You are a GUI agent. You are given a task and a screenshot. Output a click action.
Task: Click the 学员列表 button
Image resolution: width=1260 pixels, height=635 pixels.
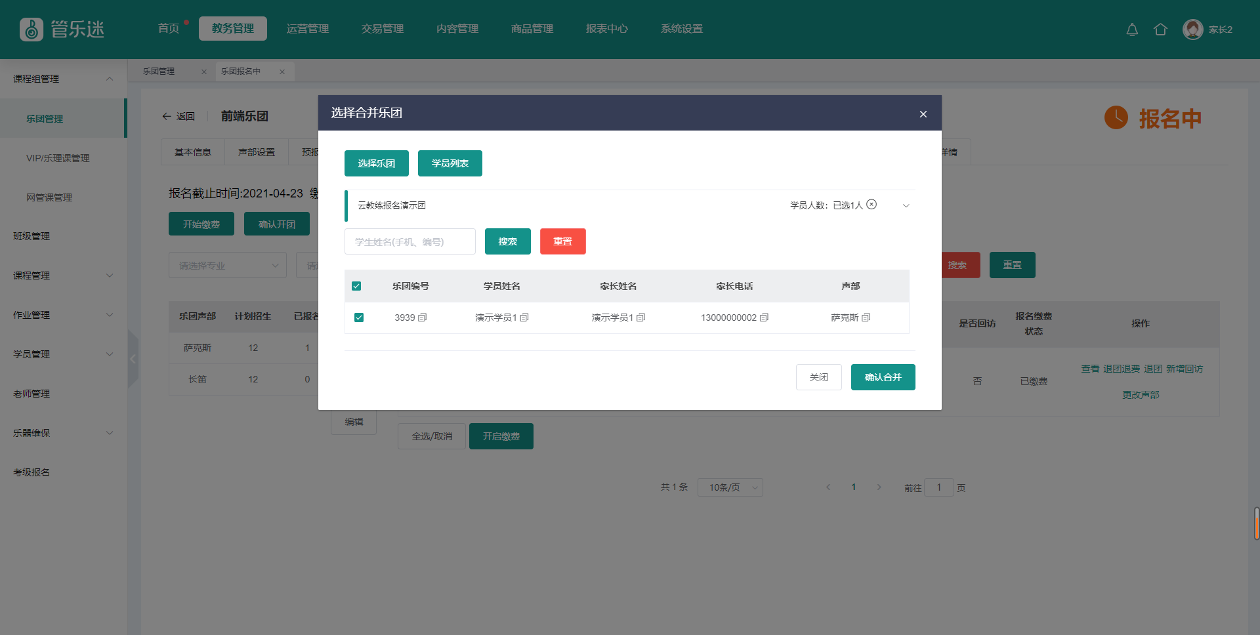click(450, 163)
